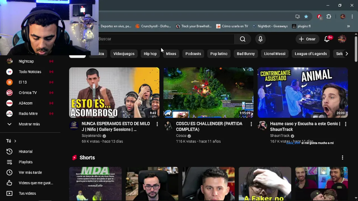Viewport: 358px width, 201px height.
Task: Select the Podcasts filter chip
Action: 193,54
